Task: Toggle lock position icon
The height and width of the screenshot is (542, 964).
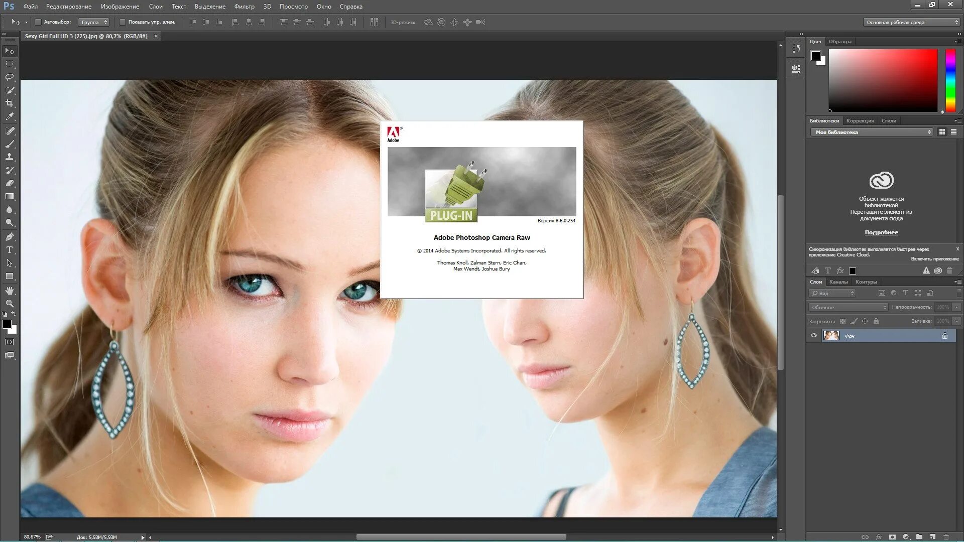Action: [865, 321]
